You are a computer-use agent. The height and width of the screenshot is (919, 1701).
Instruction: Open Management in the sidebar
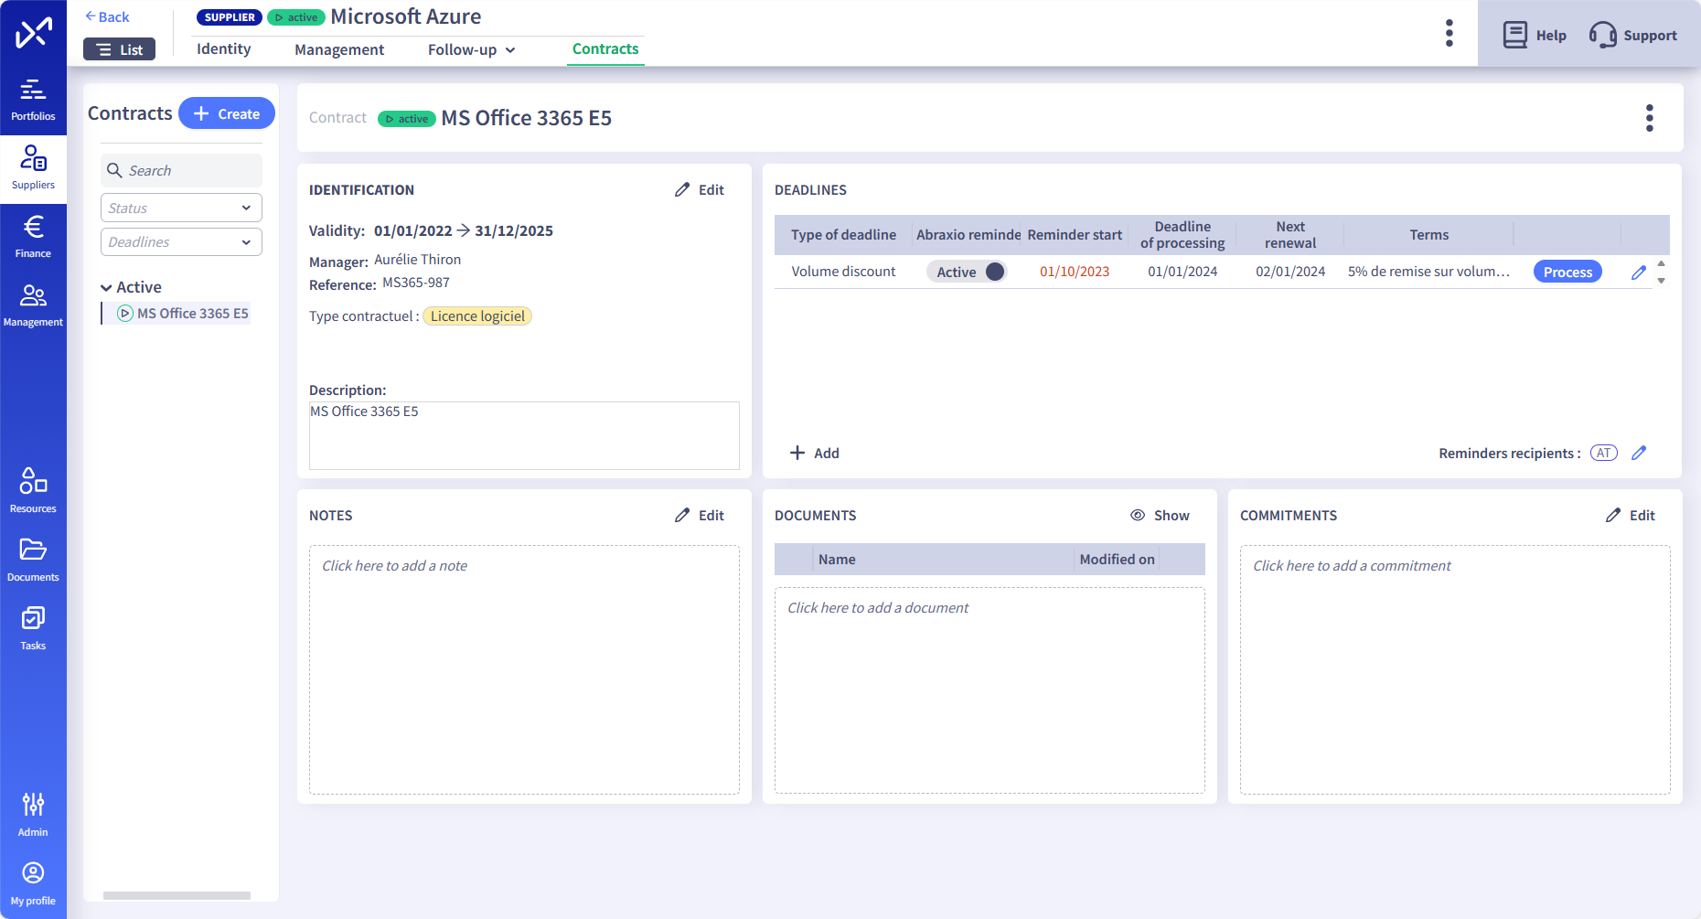coord(33,306)
